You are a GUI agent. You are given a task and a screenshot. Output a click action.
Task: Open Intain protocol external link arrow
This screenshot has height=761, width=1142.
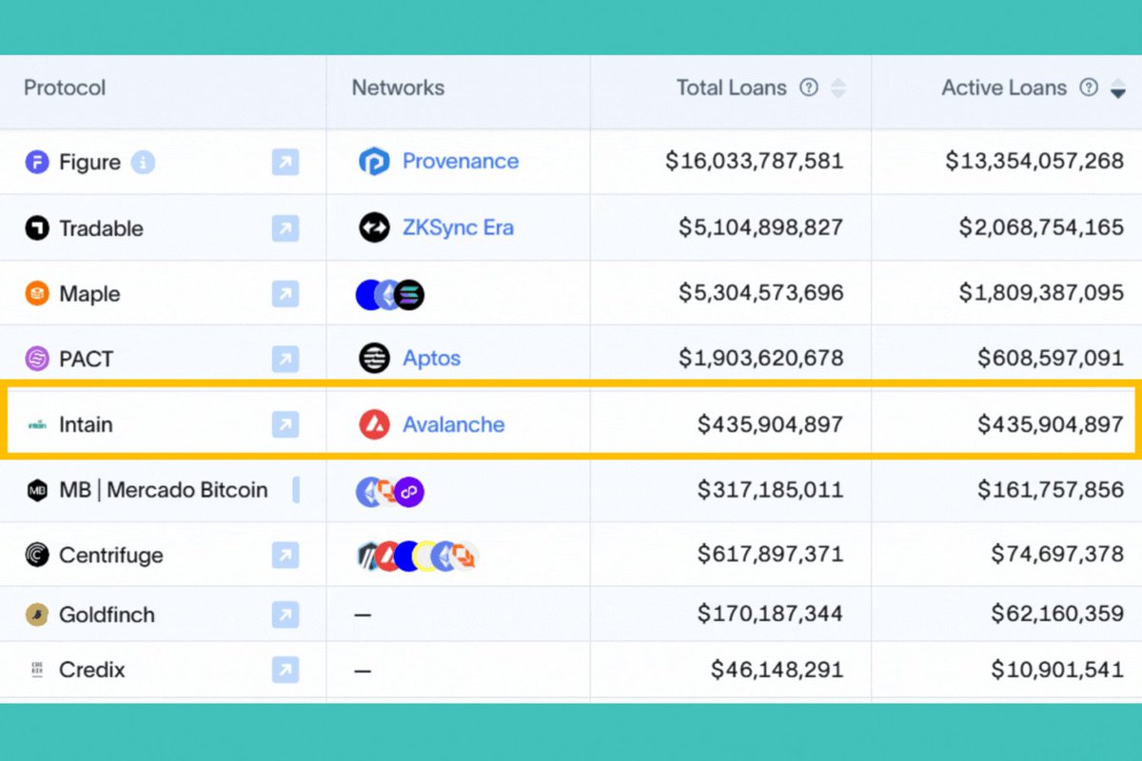click(285, 424)
